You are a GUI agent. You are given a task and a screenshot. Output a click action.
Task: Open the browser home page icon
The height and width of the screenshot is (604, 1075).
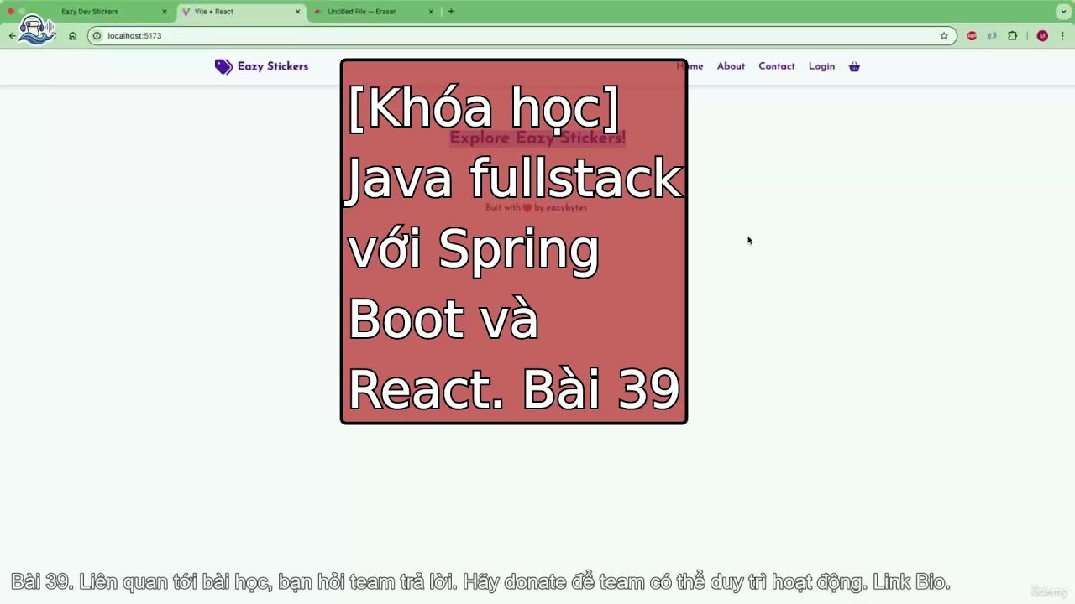click(73, 36)
